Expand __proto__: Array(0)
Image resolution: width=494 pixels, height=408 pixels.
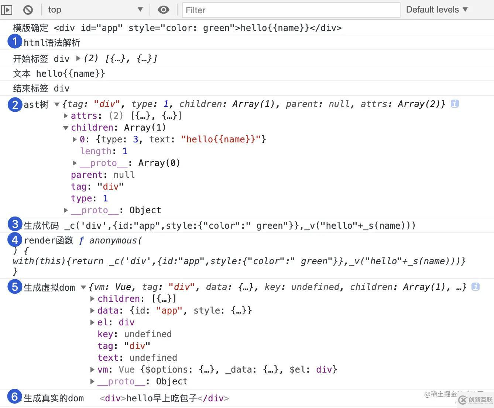(75, 163)
